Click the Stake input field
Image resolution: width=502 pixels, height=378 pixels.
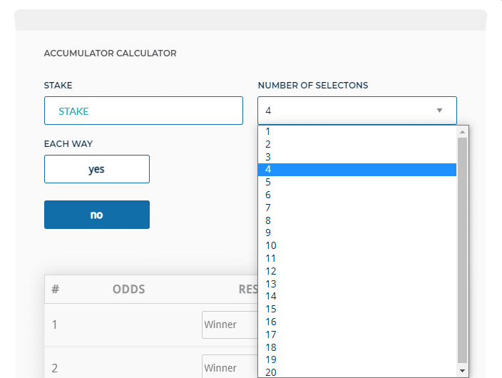click(x=143, y=111)
